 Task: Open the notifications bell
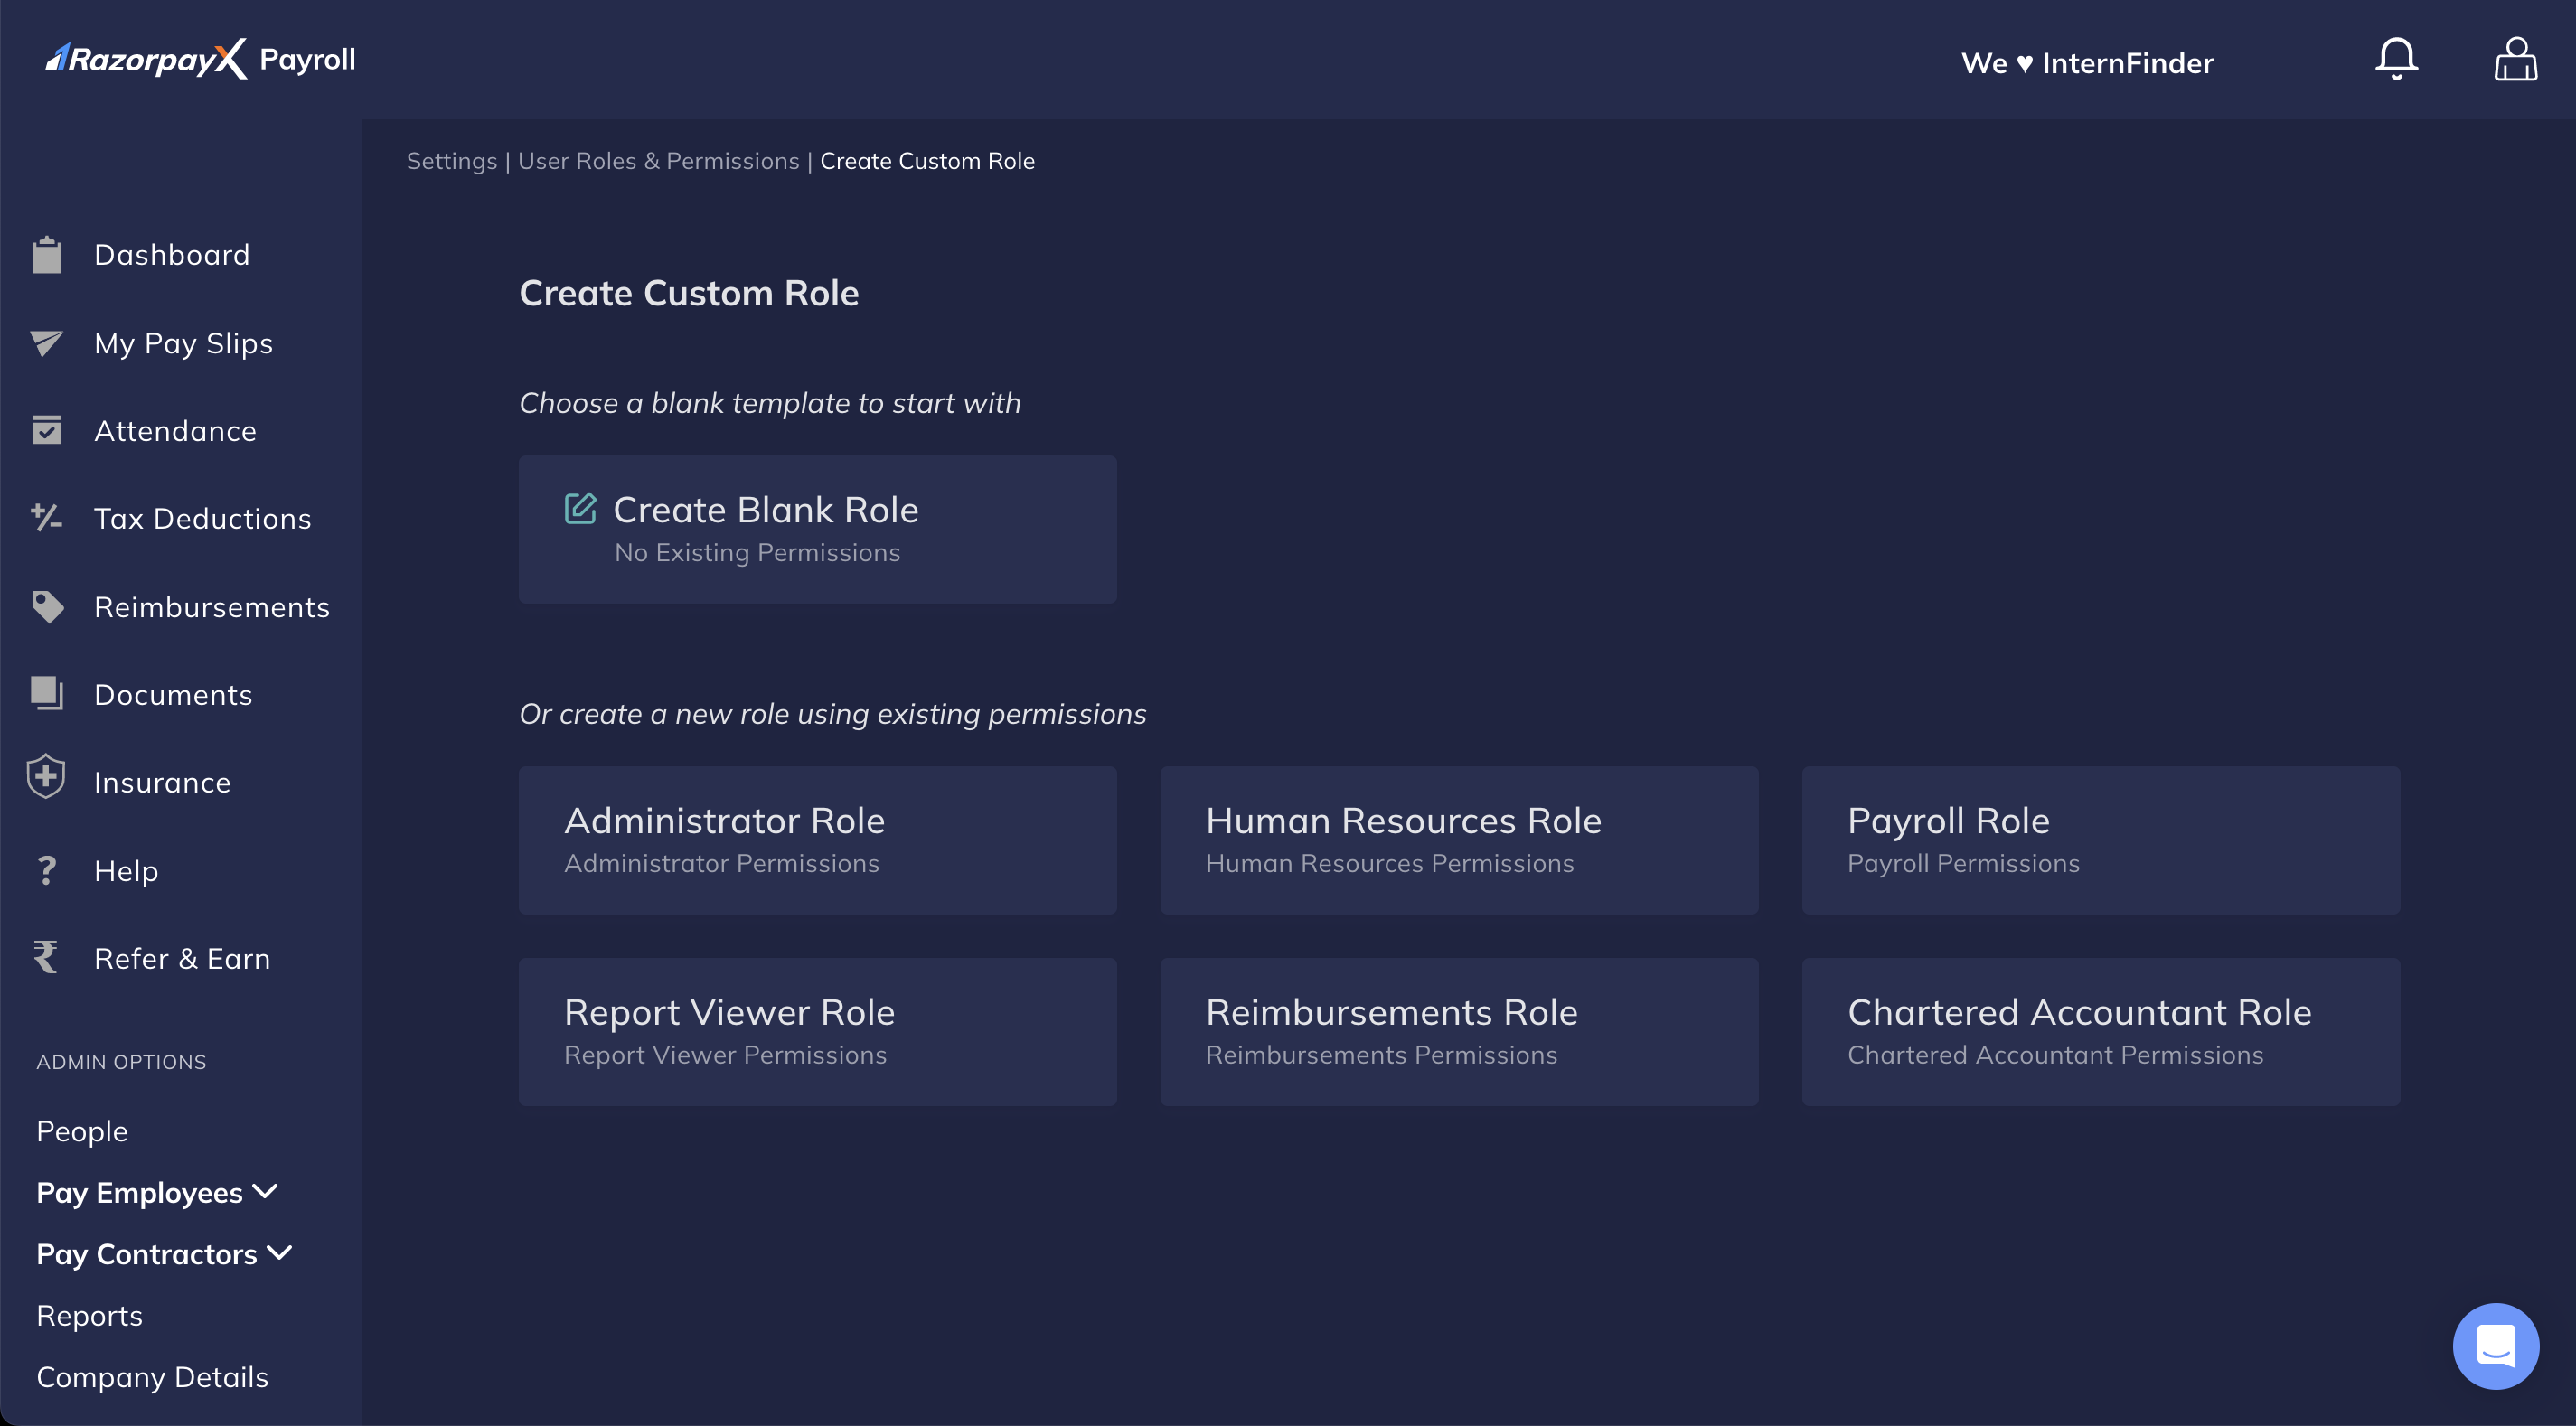[2396, 59]
